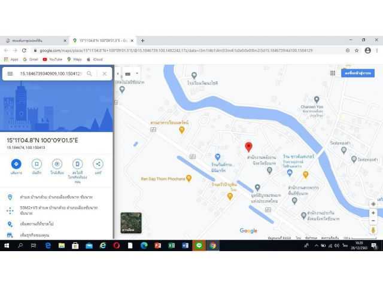Switch to satellite view thumbnail
383x287 pixels.
(x=131, y=223)
